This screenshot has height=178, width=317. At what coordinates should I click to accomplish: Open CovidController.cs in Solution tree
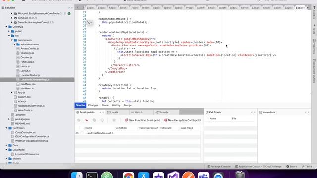click(x=25, y=132)
